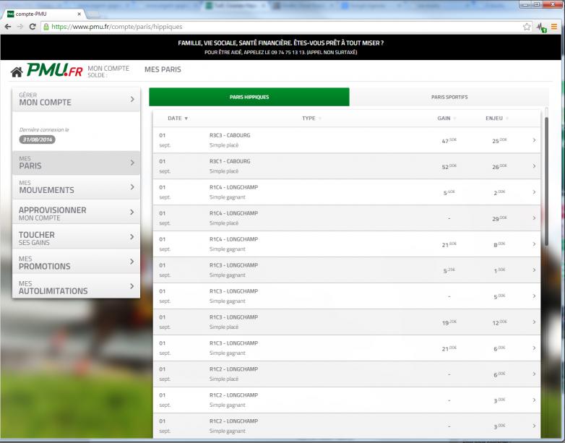Bookmark page with the star icon
Image resolution: width=565 pixels, height=443 pixels.
tap(527, 27)
